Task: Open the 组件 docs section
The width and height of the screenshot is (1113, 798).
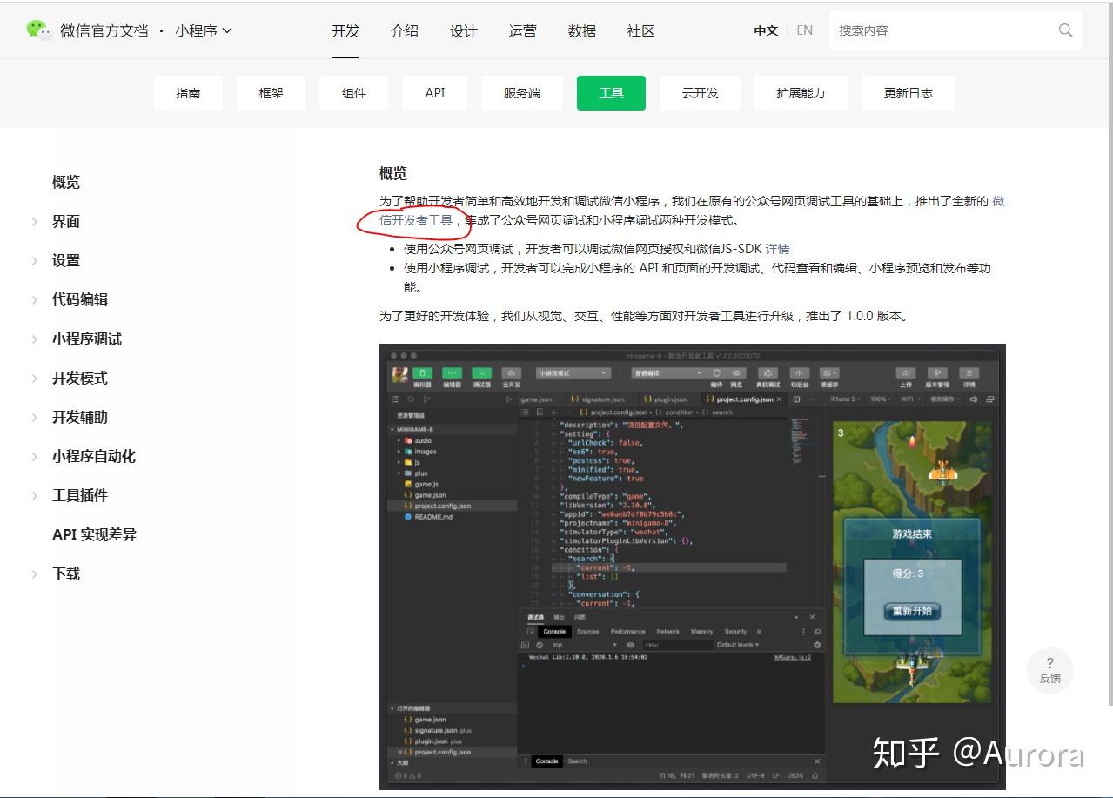Action: (354, 93)
